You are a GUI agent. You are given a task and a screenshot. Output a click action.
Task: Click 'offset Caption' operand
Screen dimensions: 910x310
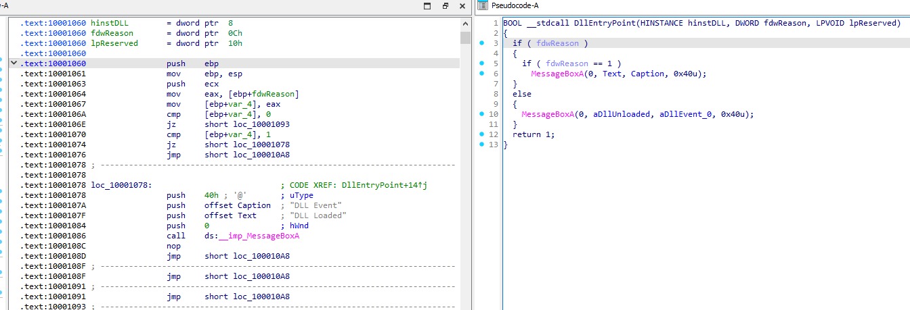pos(238,205)
